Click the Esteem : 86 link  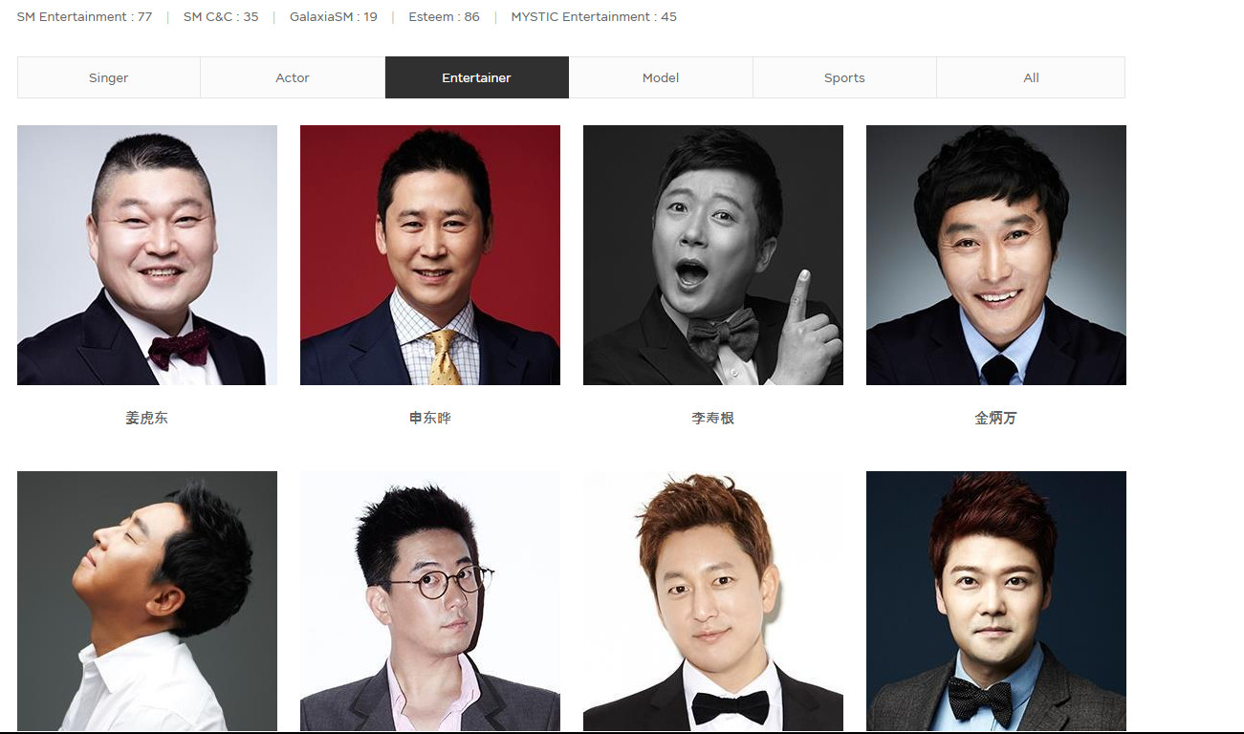[x=444, y=17]
